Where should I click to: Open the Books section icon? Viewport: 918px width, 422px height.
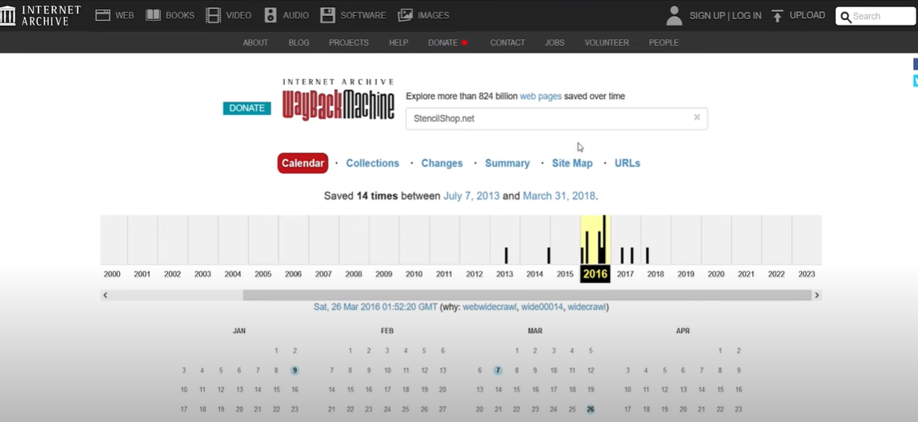(154, 15)
